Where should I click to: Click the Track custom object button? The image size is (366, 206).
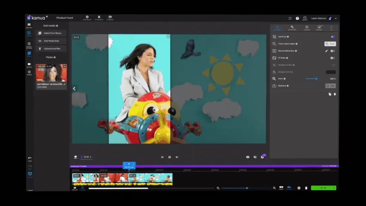(x=330, y=44)
